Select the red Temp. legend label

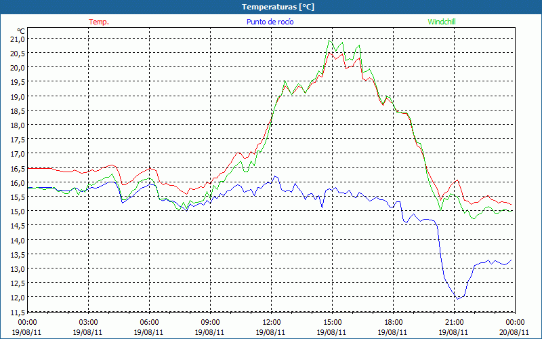[x=99, y=22]
